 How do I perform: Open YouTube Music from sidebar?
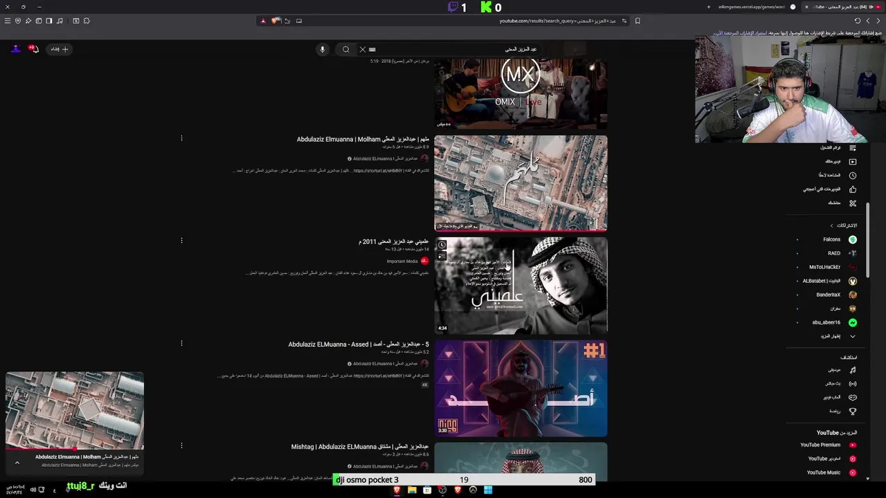click(831, 472)
